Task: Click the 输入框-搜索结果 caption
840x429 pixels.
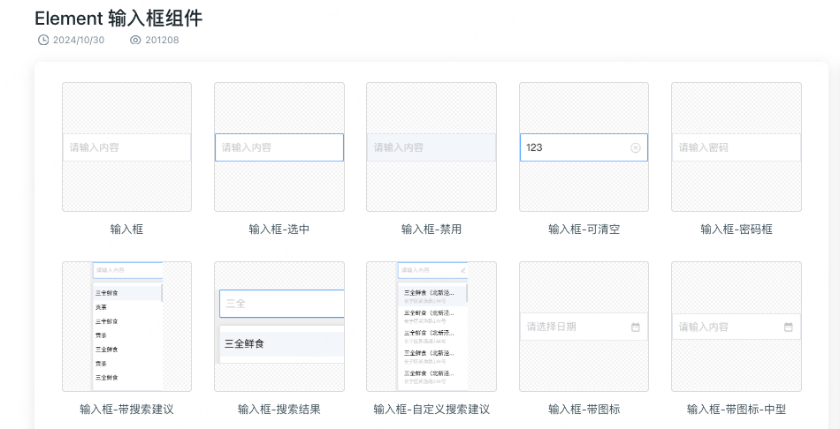Action: (279, 410)
